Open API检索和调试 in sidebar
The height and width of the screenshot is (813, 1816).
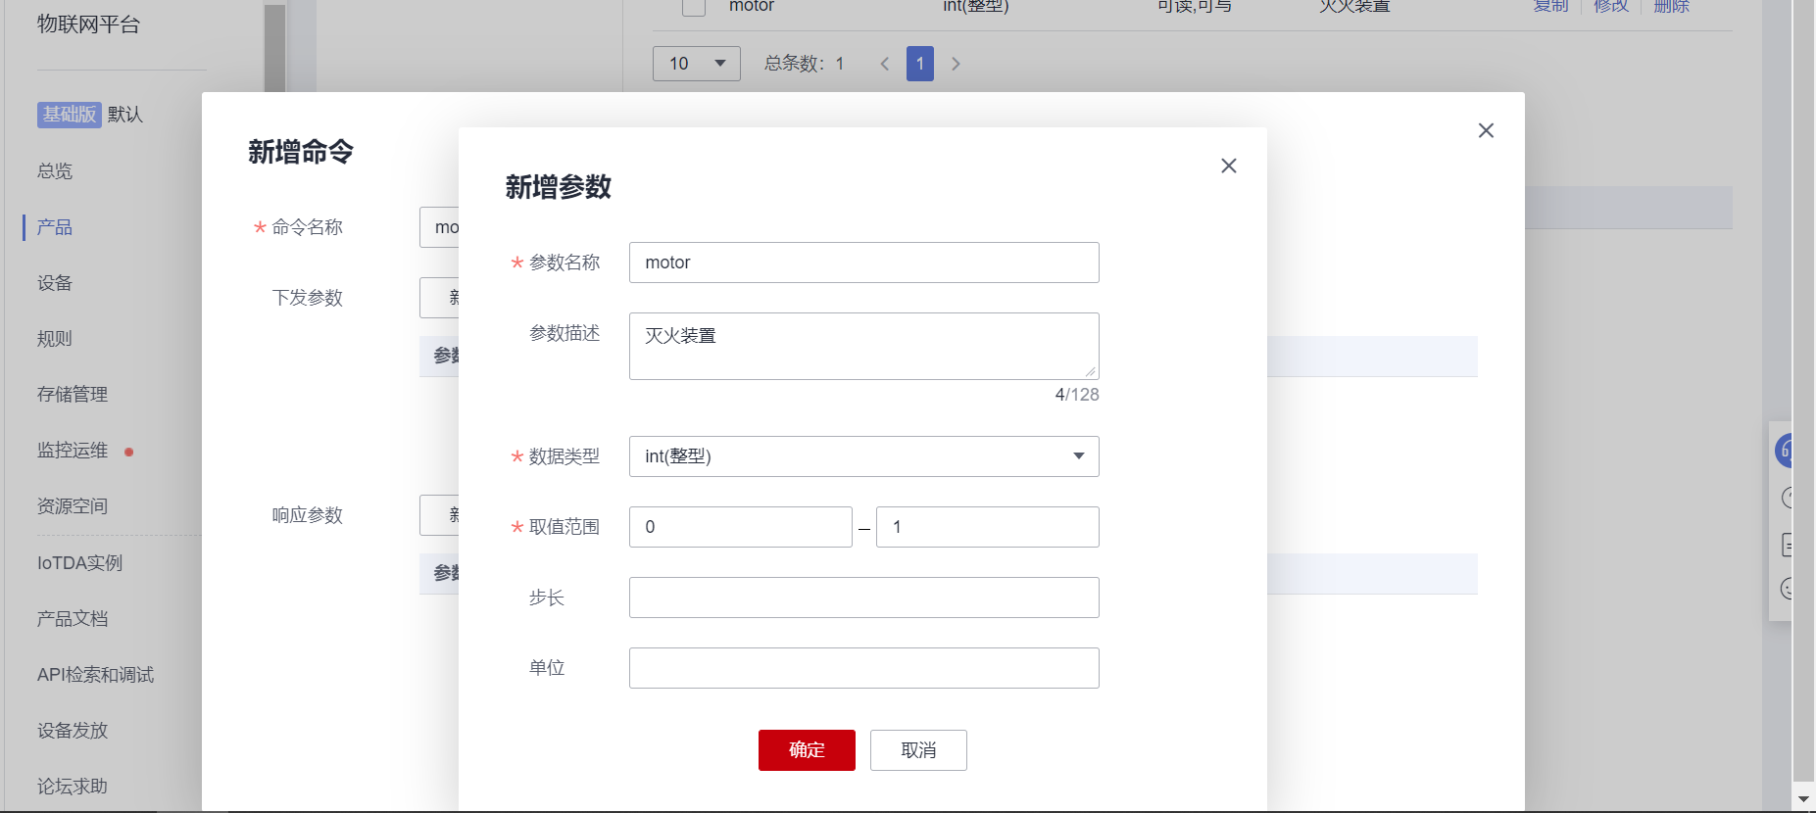96,675
